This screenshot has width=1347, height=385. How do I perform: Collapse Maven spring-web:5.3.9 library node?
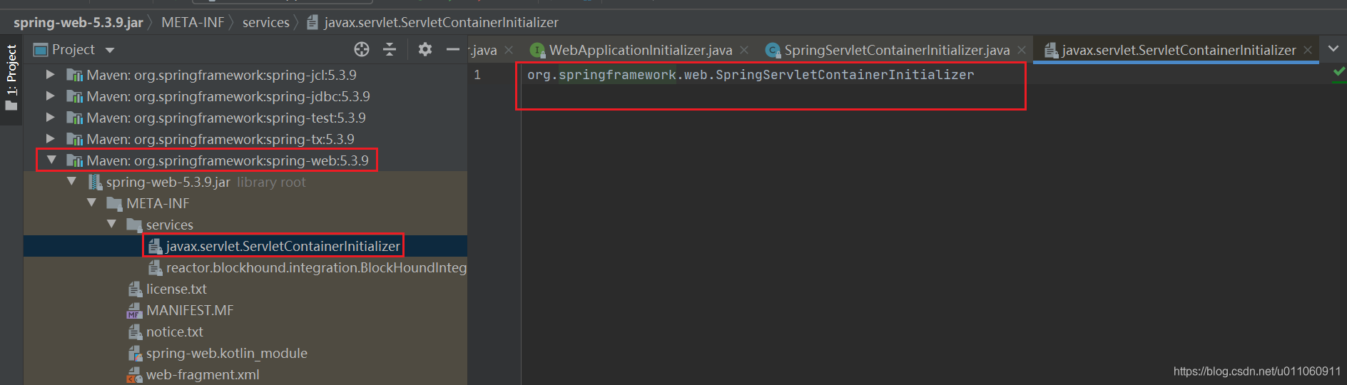click(x=51, y=160)
